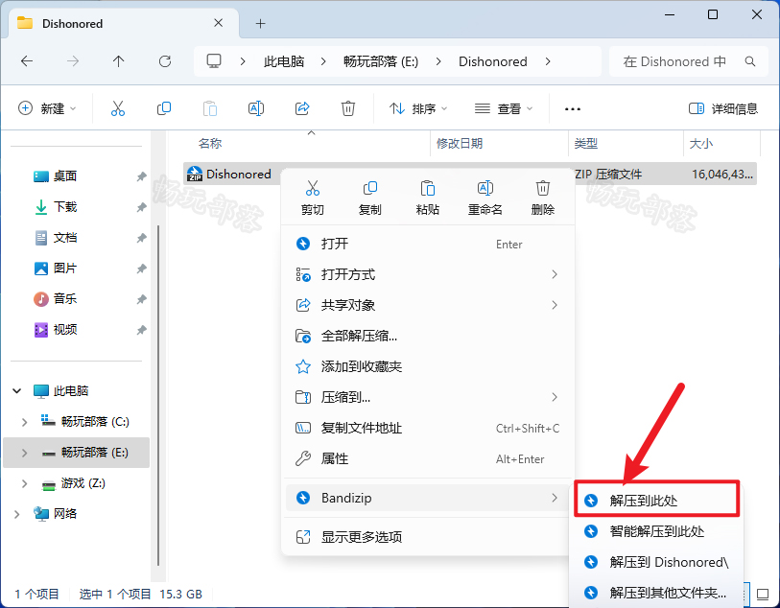Expand the 畅玩部落 (C:) drive node
Screen dimensions: 780x608
pos(24,422)
